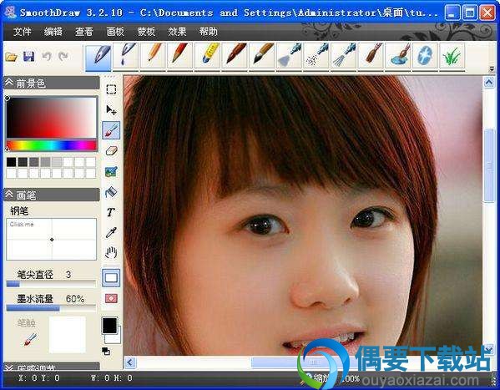This screenshot has height=390, width=500.
Task: Toggle the red quick mask mode button
Action: 111,298
